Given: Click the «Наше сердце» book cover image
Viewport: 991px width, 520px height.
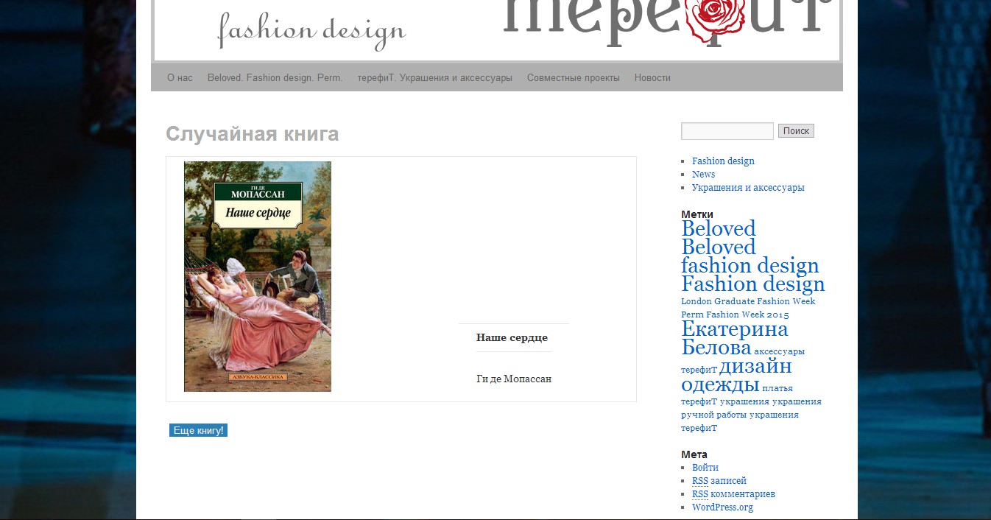Looking at the screenshot, I should [x=258, y=276].
